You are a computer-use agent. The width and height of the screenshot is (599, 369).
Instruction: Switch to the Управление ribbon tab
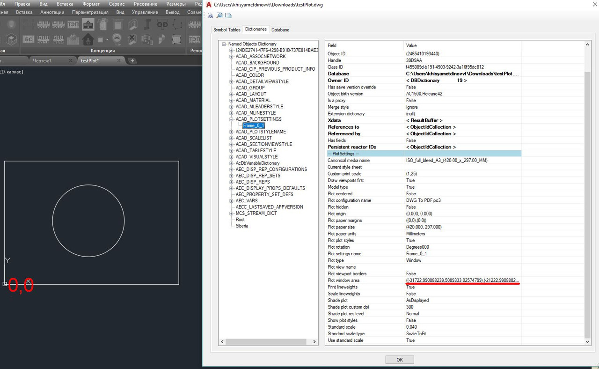point(145,12)
